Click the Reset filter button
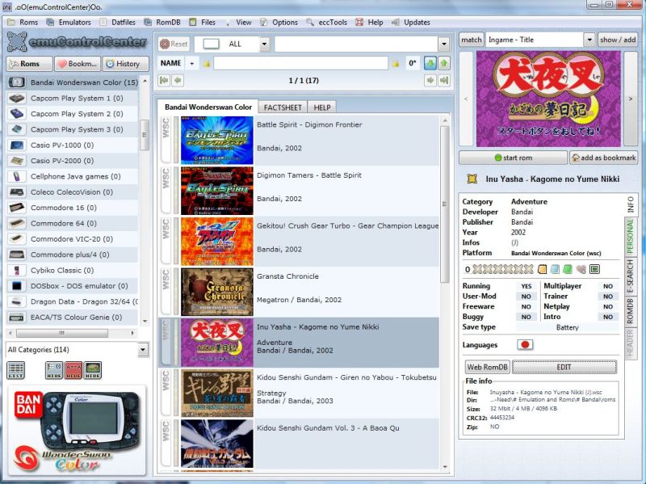 pyautogui.click(x=174, y=44)
